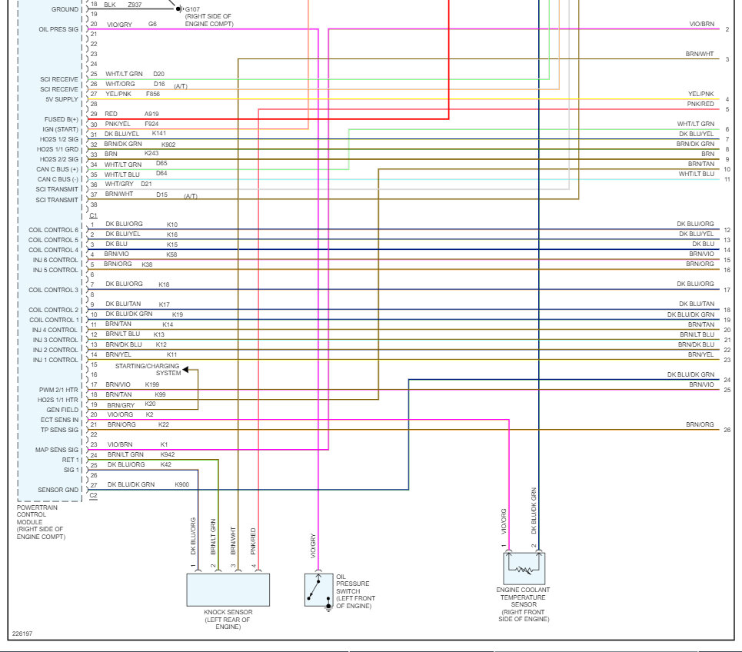The width and height of the screenshot is (742, 652).
Task: Select circuit code F924
Action: (151, 124)
